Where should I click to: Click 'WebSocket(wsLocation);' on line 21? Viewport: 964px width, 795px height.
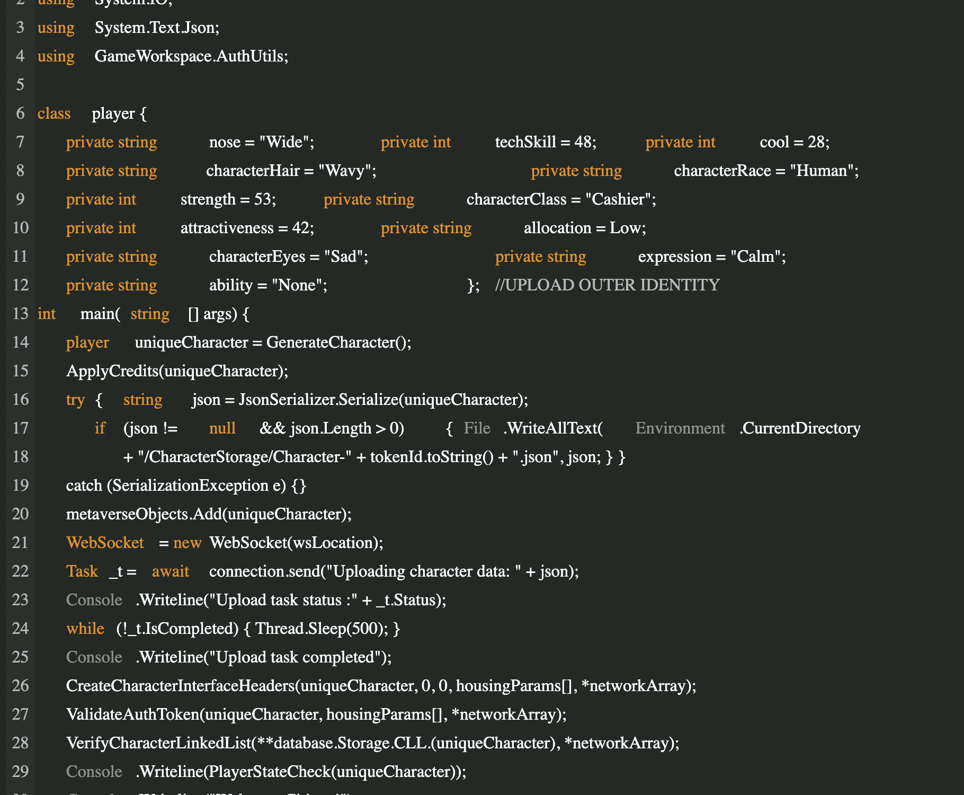tap(296, 542)
